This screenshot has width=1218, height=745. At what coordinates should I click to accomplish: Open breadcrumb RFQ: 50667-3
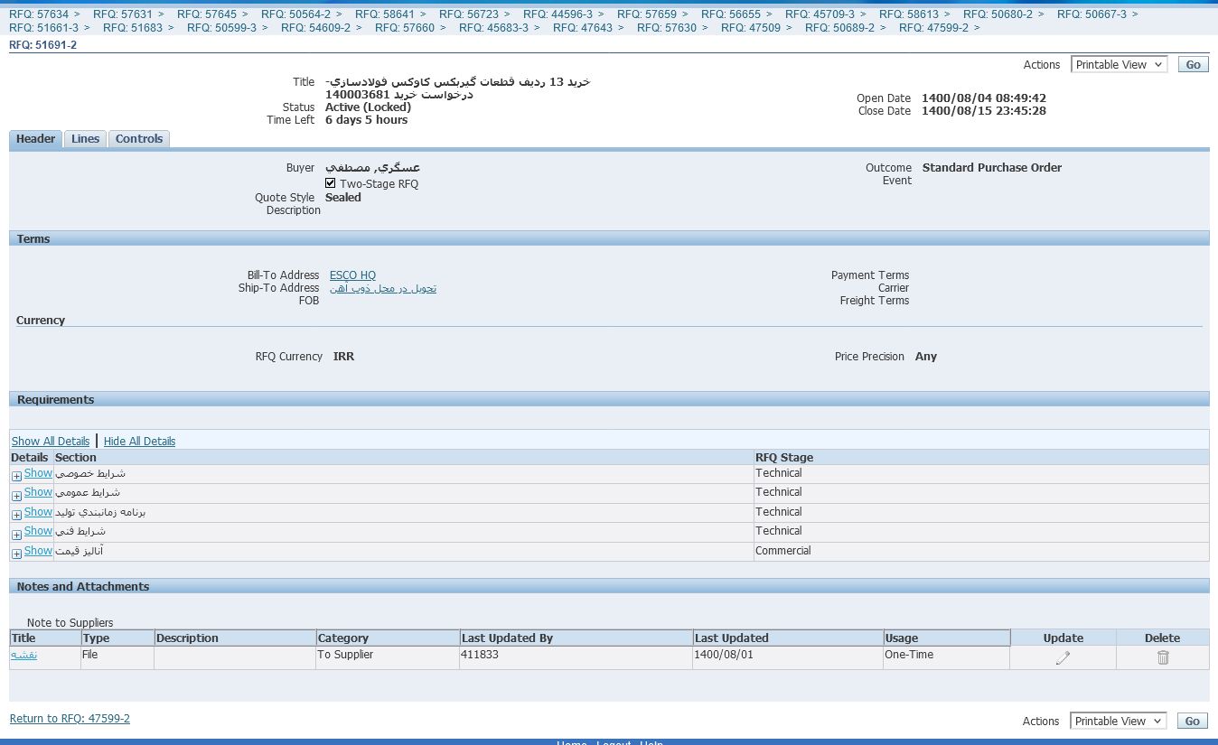pos(1092,14)
